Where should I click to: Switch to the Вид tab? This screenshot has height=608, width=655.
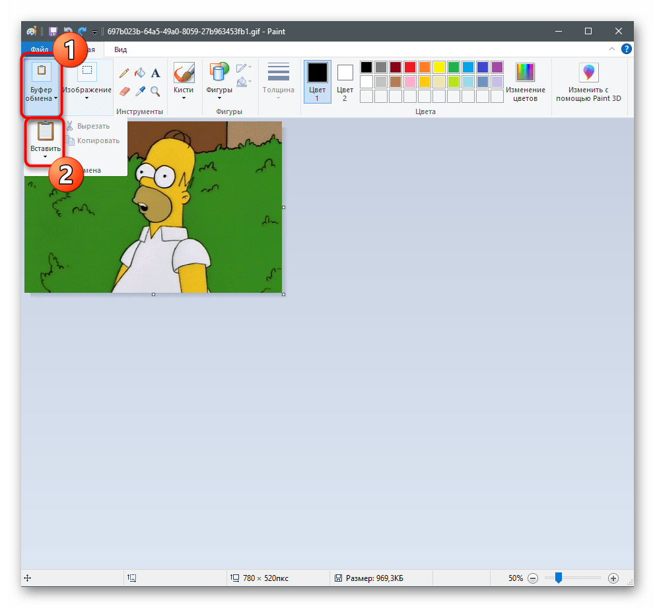point(121,49)
